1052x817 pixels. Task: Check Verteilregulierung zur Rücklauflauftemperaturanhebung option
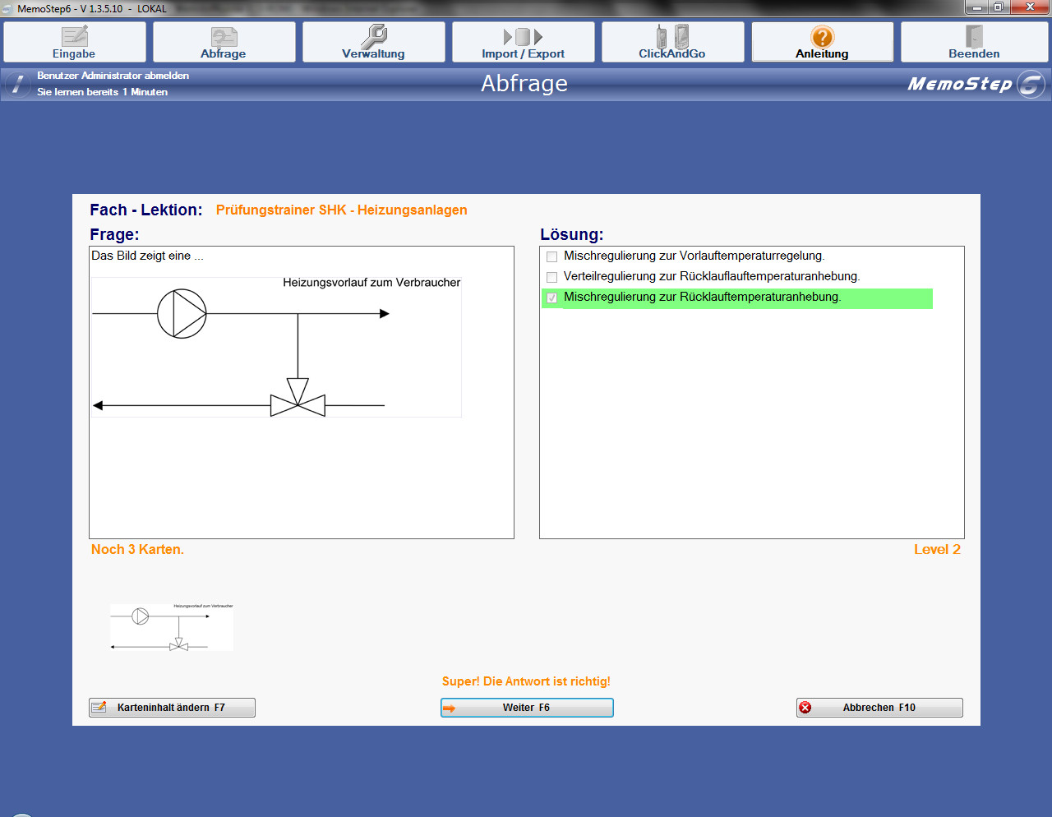(x=552, y=277)
